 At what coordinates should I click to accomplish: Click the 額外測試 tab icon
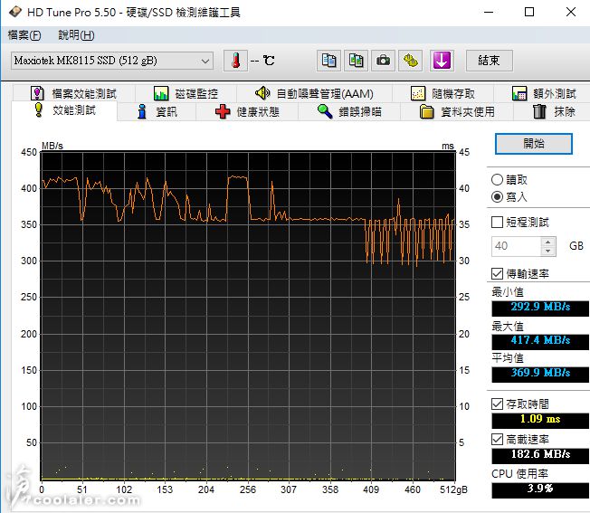tap(519, 93)
